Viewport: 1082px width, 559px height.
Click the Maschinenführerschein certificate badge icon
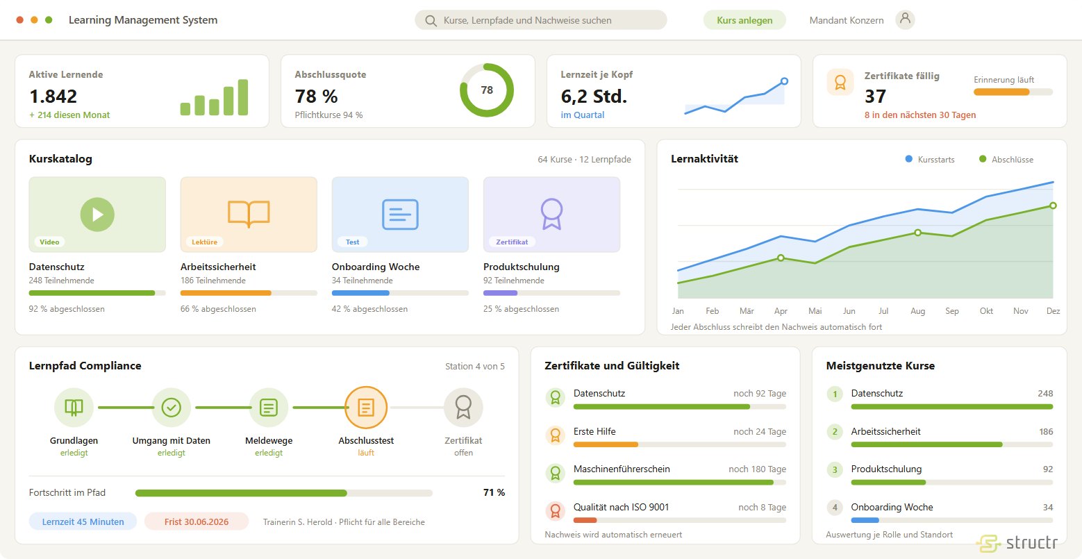pos(555,473)
